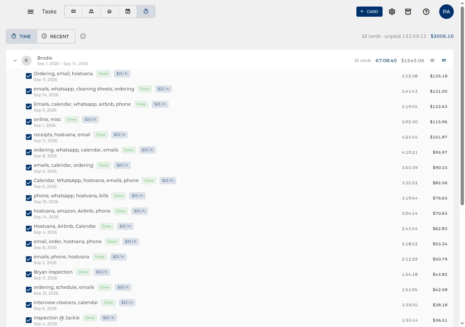
Task: Select the home view icon
Action: pos(109,12)
